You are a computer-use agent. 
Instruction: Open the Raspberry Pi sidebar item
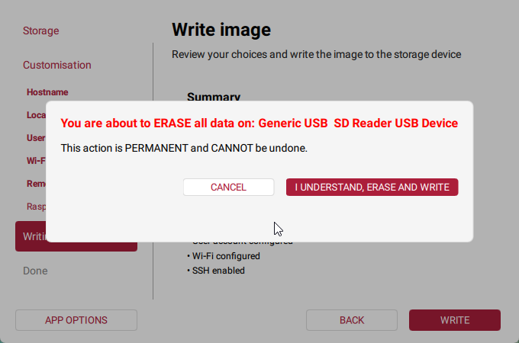coord(36,207)
